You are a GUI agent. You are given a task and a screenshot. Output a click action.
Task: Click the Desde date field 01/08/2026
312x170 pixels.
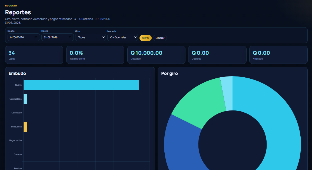pyautogui.click(x=24, y=37)
